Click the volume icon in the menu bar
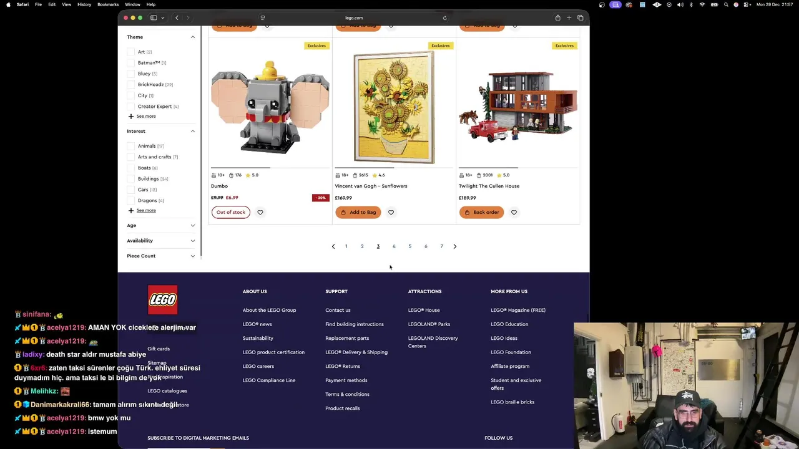Viewport: 799px width, 449px height. pyautogui.click(x=680, y=4)
